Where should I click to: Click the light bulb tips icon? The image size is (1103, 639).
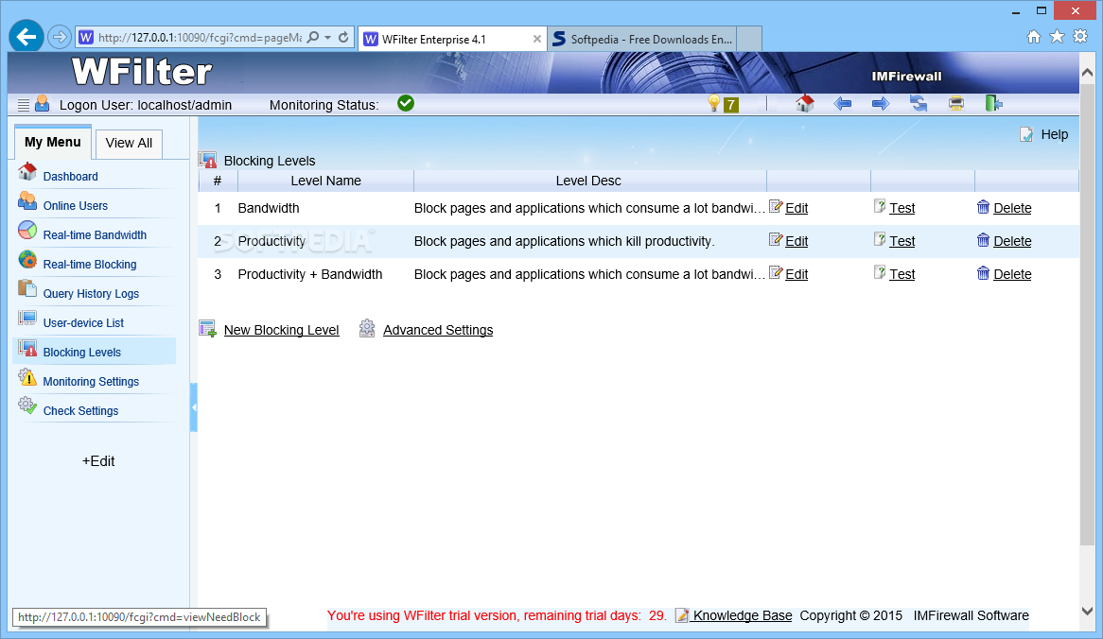pyautogui.click(x=714, y=104)
